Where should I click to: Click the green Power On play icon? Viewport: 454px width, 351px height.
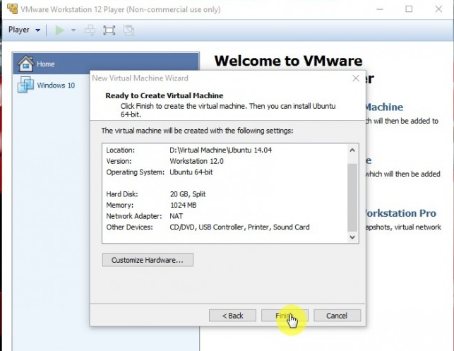coord(60,30)
